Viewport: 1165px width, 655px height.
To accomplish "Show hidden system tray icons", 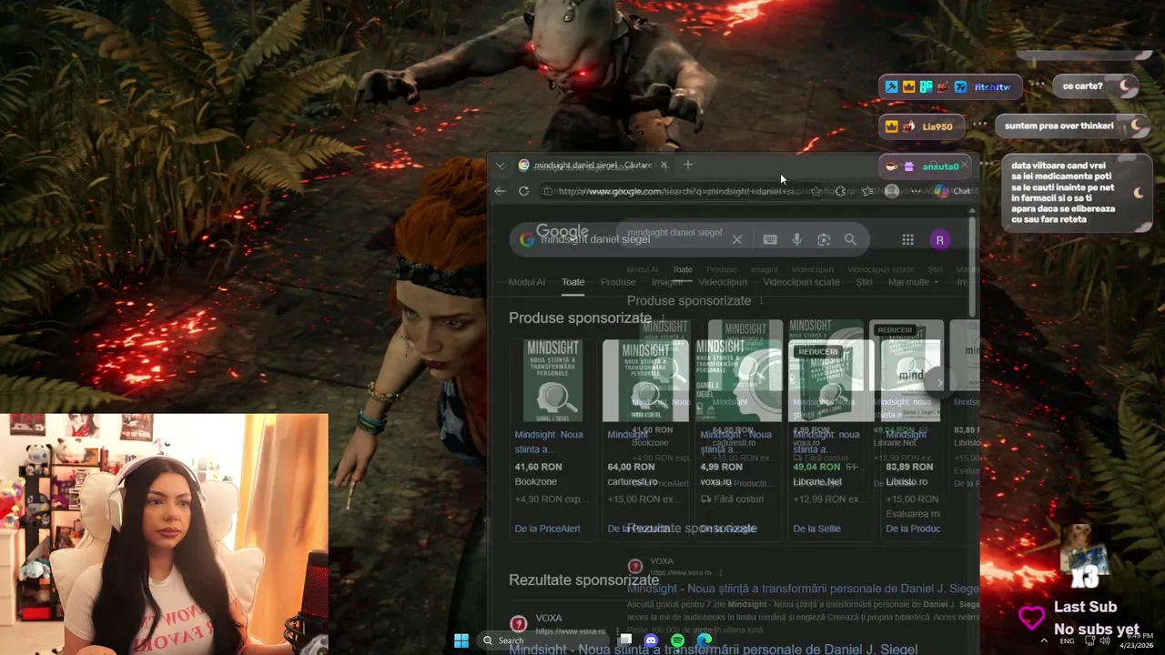I will (x=1043, y=640).
